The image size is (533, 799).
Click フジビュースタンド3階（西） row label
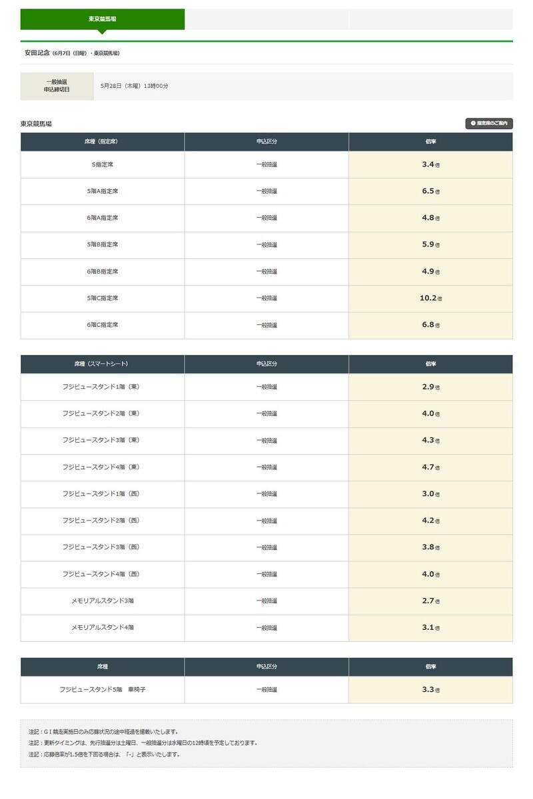(x=103, y=547)
